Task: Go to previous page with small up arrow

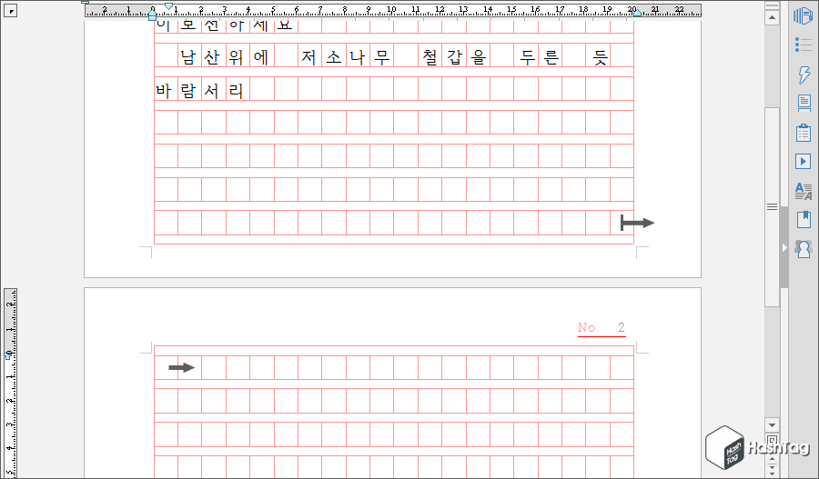Action: coord(772,460)
